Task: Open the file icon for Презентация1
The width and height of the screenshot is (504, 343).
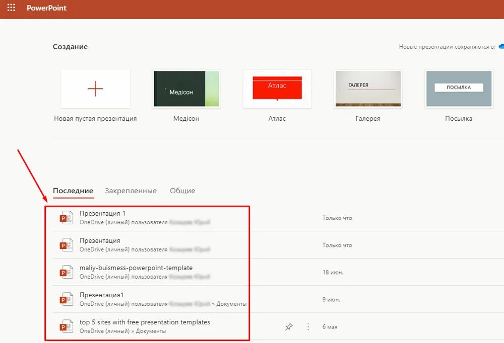Action: pyautogui.click(x=67, y=299)
